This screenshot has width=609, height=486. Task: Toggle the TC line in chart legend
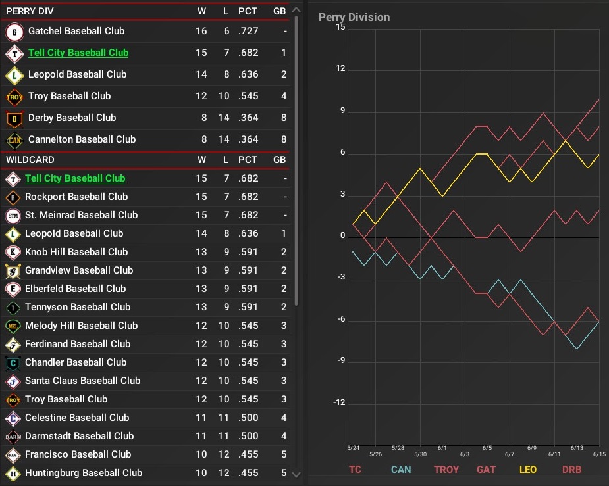(x=355, y=470)
